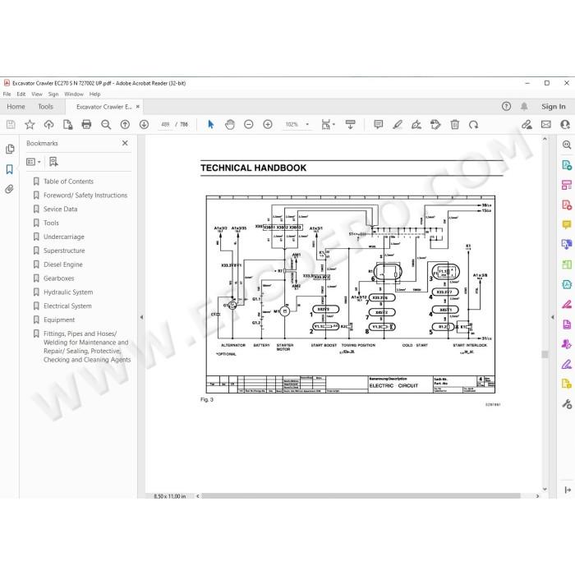Click the vertical scrollbar thumb
Viewport: 575px width, 575px height.
click(545, 354)
